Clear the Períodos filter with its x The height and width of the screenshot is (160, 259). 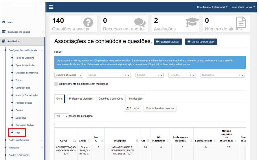point(191,75)
